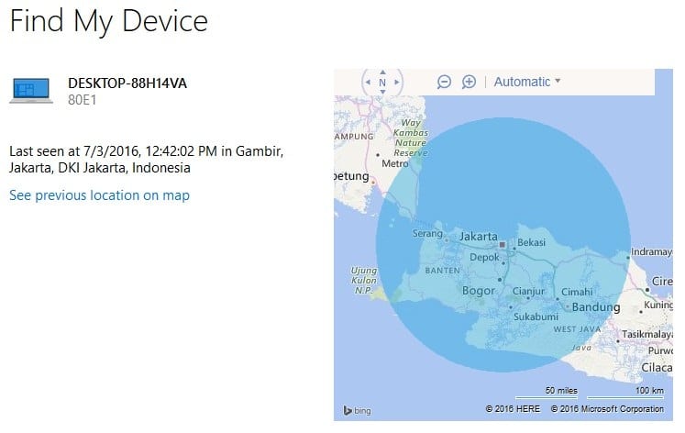Click the Find My Device heading

click(x=109, y=21)
